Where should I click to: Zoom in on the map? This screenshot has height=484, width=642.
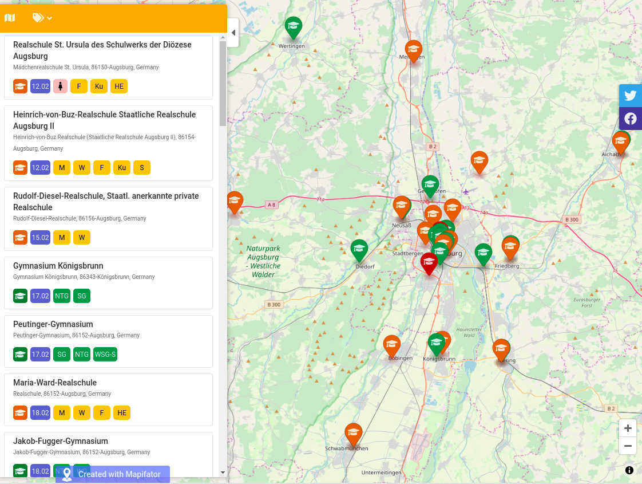click(628, 428)
